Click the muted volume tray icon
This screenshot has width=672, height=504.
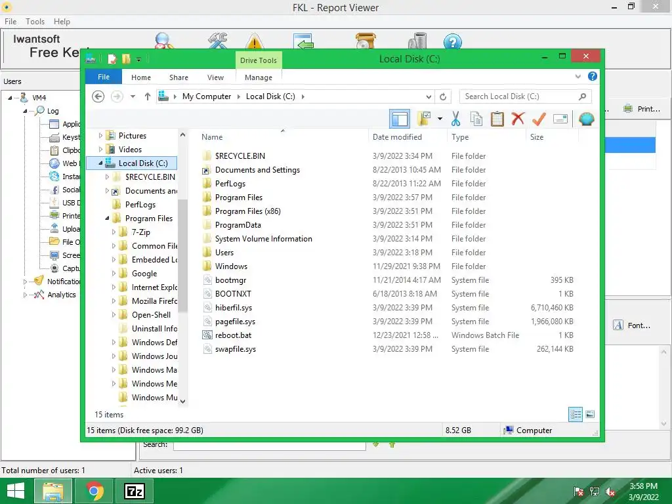point(610,492)
